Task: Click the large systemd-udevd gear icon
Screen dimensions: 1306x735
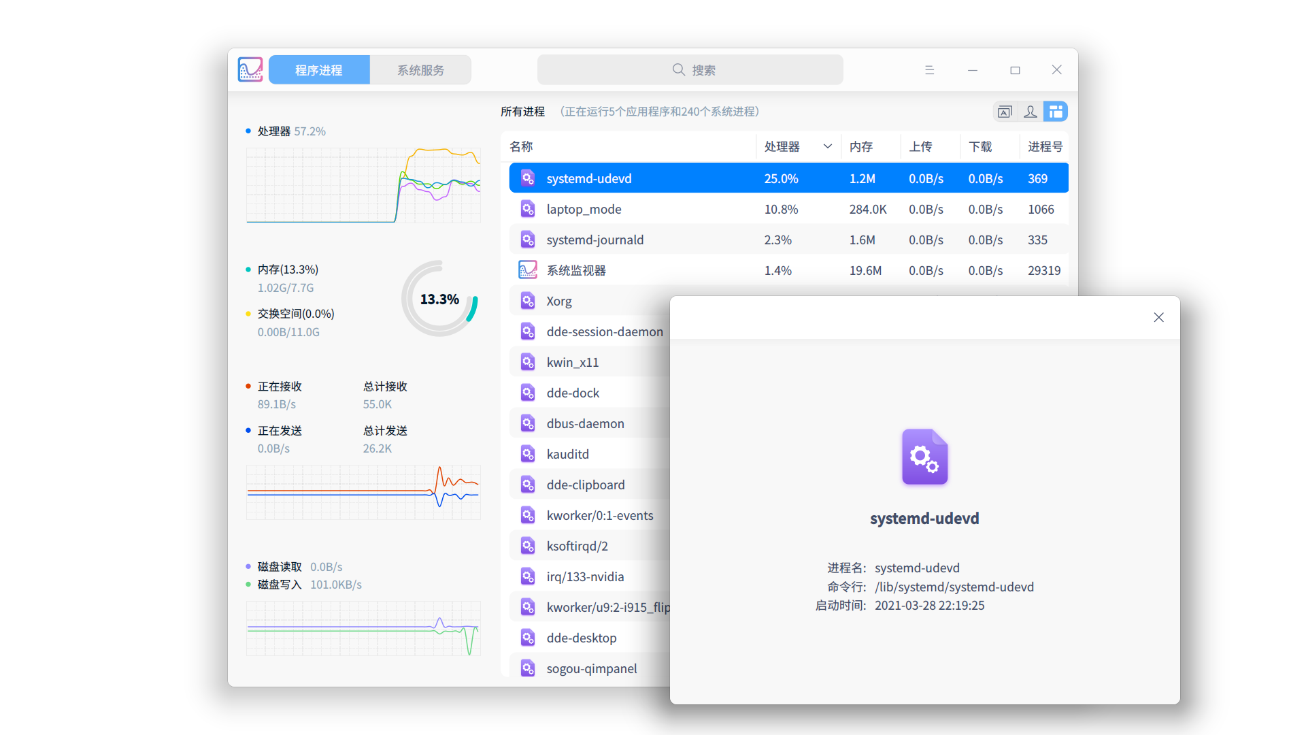Action: pos(924,457)
